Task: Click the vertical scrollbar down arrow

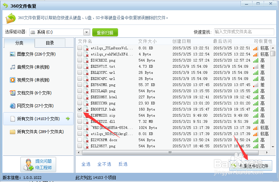Action: pyautogui.click(x=273, y=147)
